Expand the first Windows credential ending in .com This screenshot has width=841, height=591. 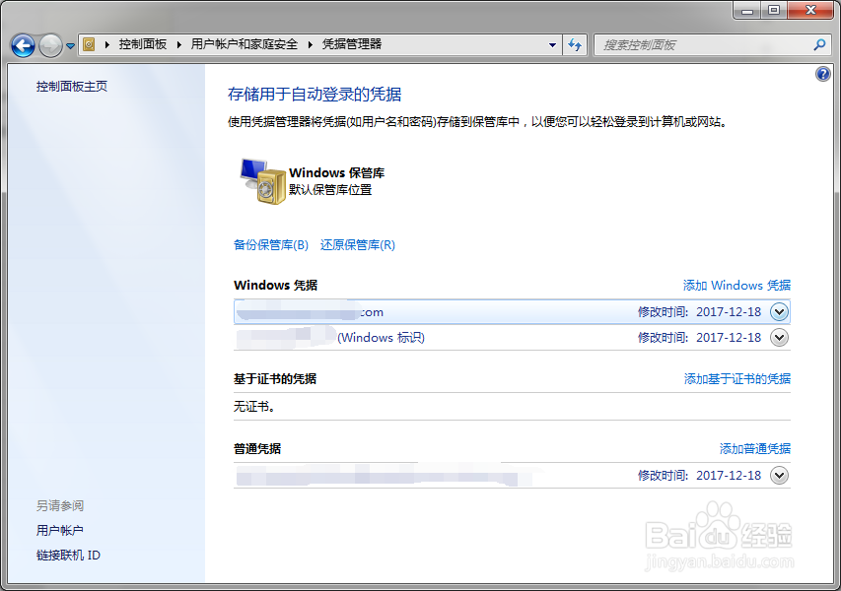[778, 311]
